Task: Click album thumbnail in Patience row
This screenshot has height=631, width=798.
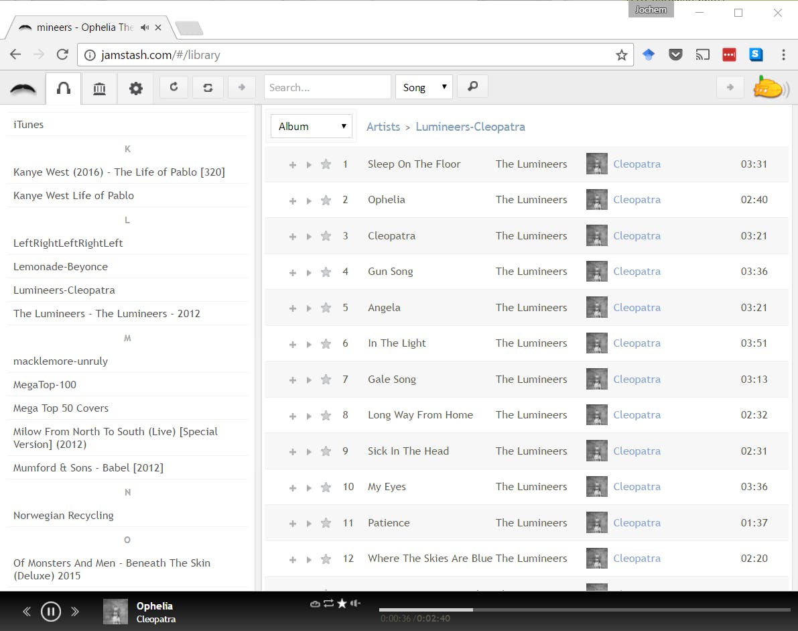Action: click(596, 522)
